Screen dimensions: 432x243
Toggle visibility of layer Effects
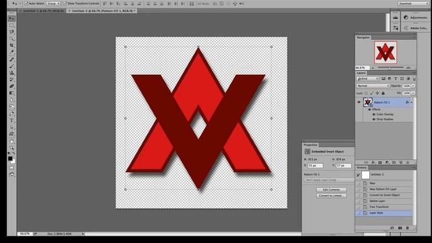pos(370,109)
